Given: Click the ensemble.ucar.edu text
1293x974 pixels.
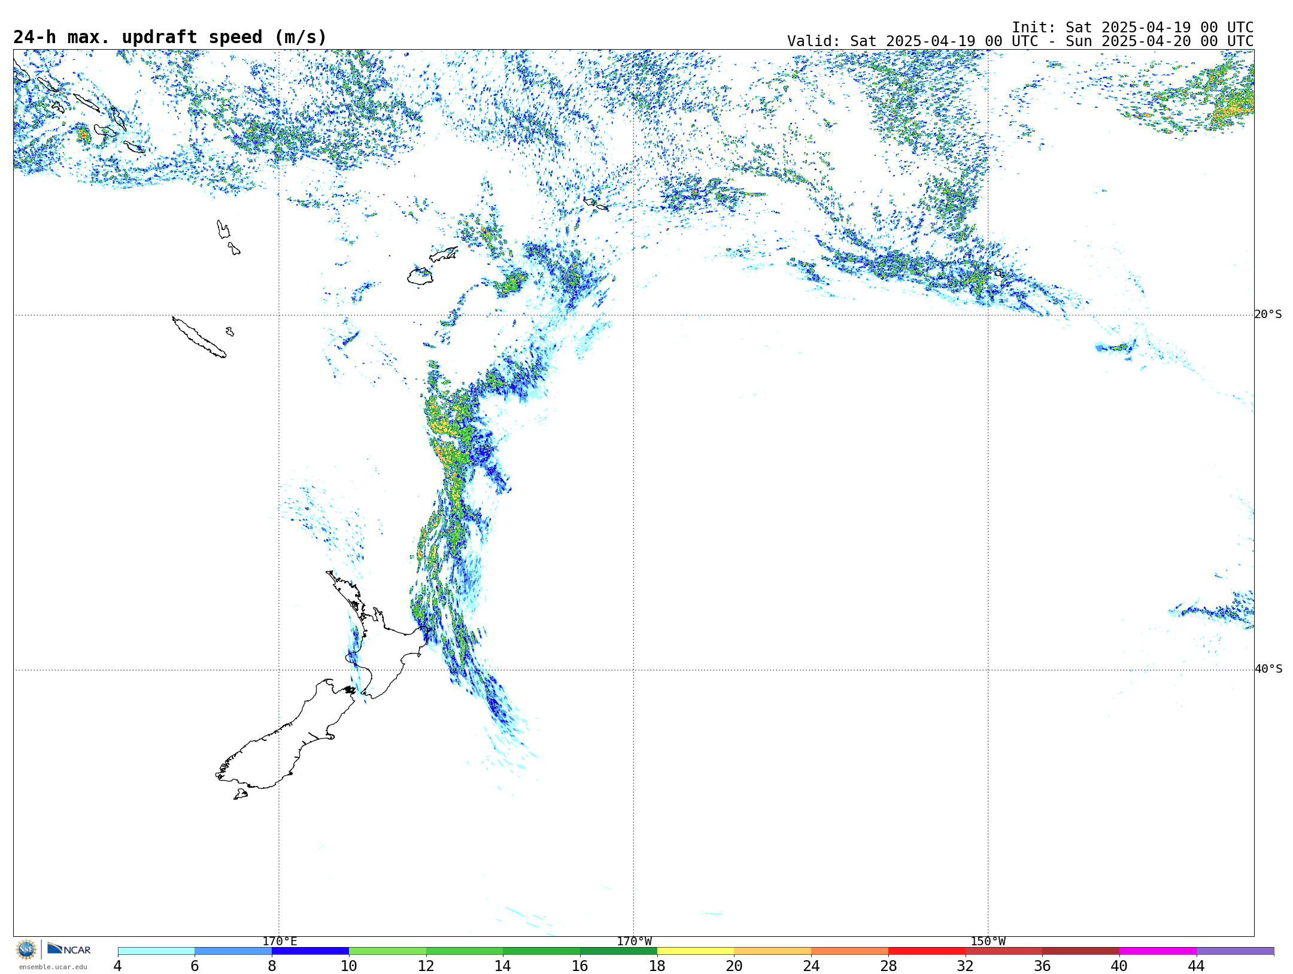Looking at the screenshot, I should point(53,967).
